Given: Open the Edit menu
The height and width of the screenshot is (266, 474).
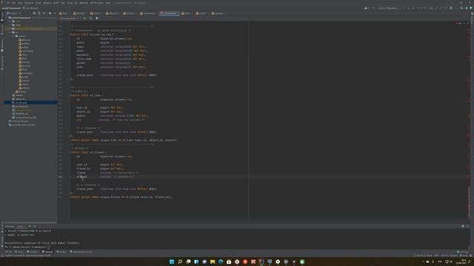Looking at the screenshot, I should pos(13,3).
